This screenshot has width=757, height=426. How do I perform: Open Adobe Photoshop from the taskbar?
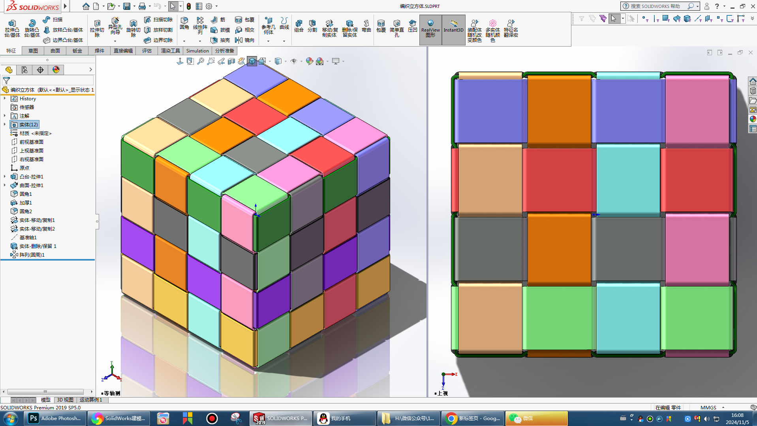[55, 418]
